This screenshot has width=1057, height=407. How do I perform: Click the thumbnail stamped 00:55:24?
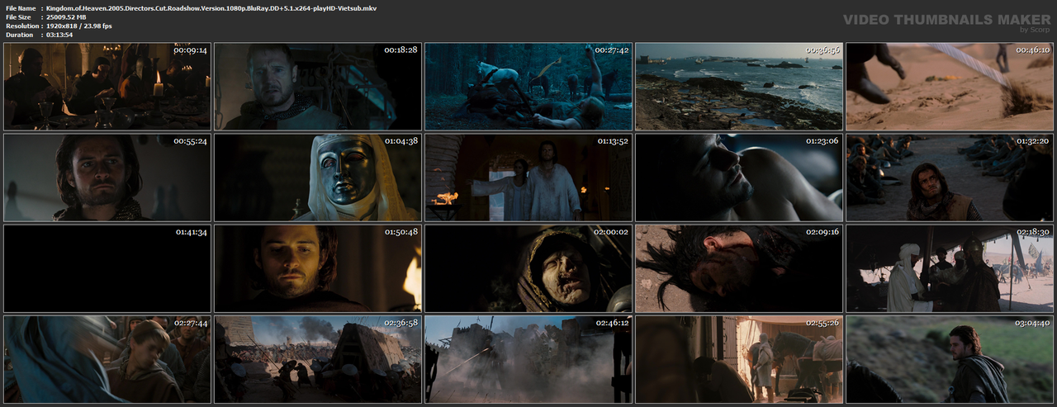point(107,177)
